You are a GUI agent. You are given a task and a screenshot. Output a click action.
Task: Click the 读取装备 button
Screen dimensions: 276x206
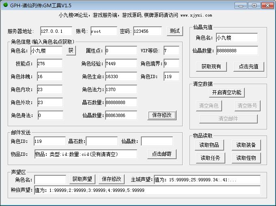[246, 145]
